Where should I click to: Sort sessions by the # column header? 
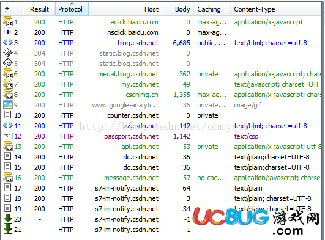click(x=13, y=9)
